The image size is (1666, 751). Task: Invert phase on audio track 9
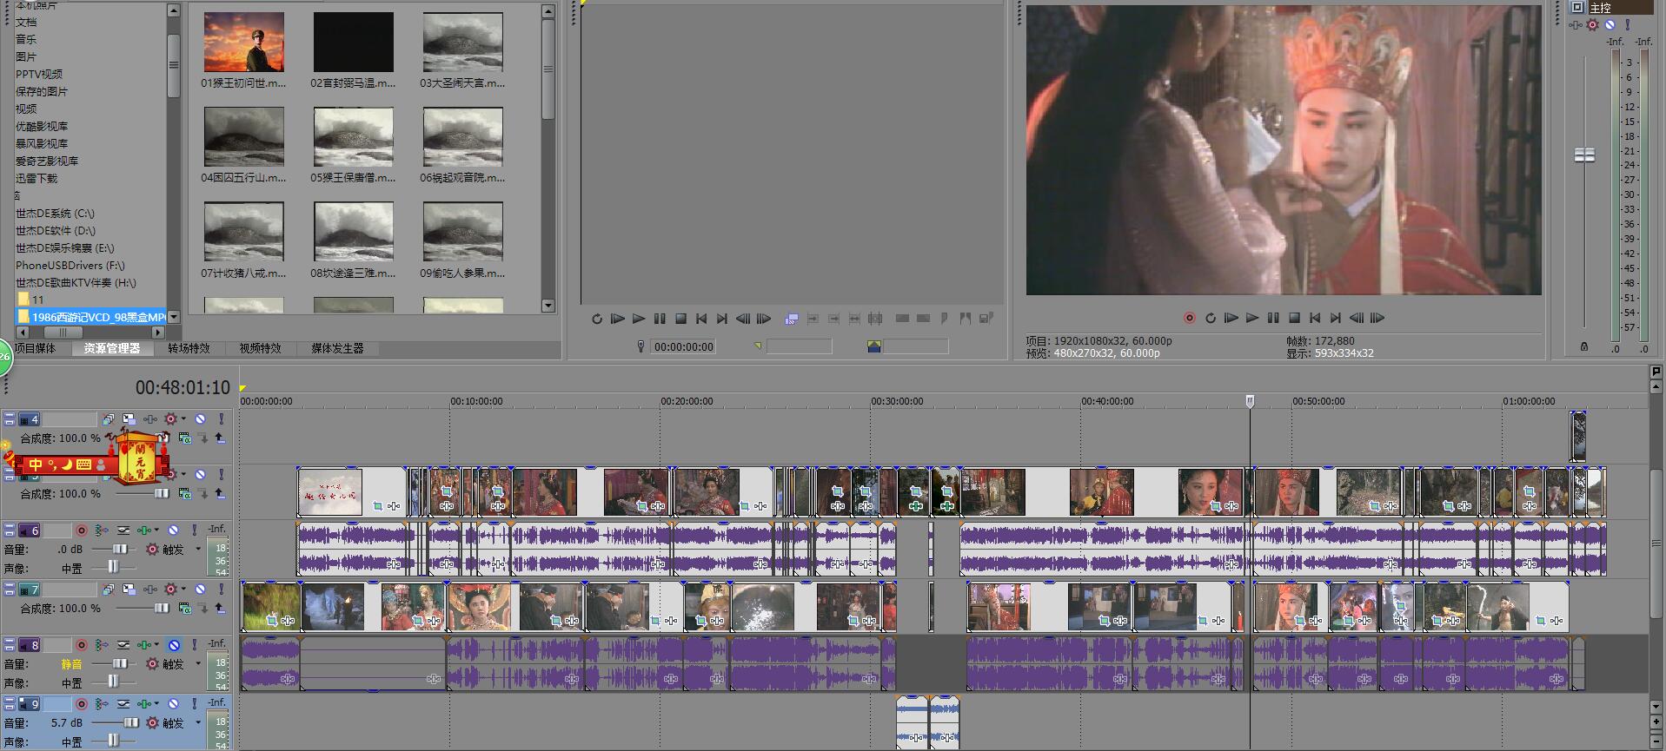123,703
